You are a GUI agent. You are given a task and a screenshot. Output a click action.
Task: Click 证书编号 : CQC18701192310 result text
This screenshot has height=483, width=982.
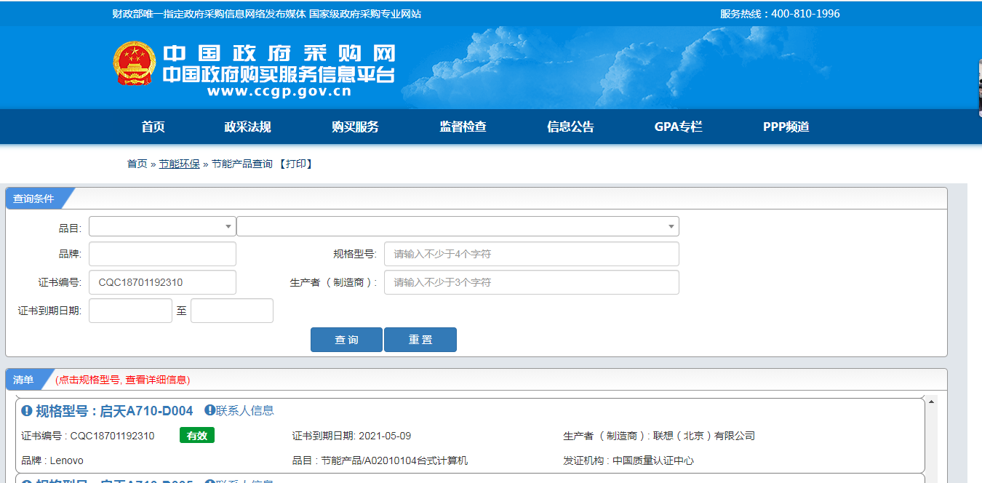tap(88, 436)
